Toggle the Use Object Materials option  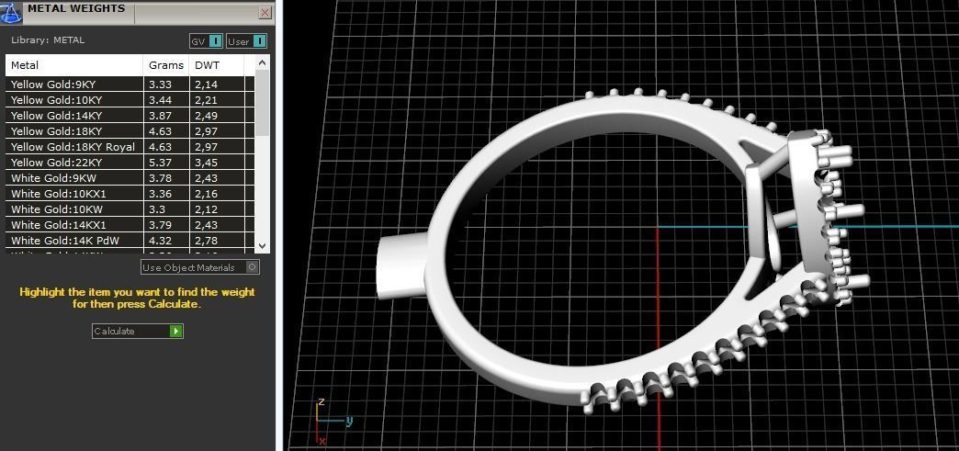point(200,267)
